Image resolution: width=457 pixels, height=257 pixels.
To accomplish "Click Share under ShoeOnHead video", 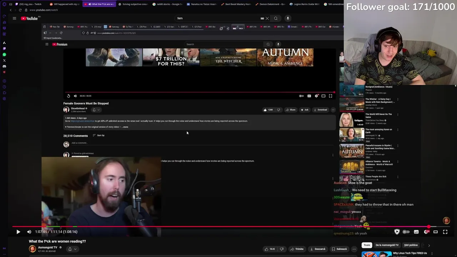I will pyautogui.click(x=291, y=110).
